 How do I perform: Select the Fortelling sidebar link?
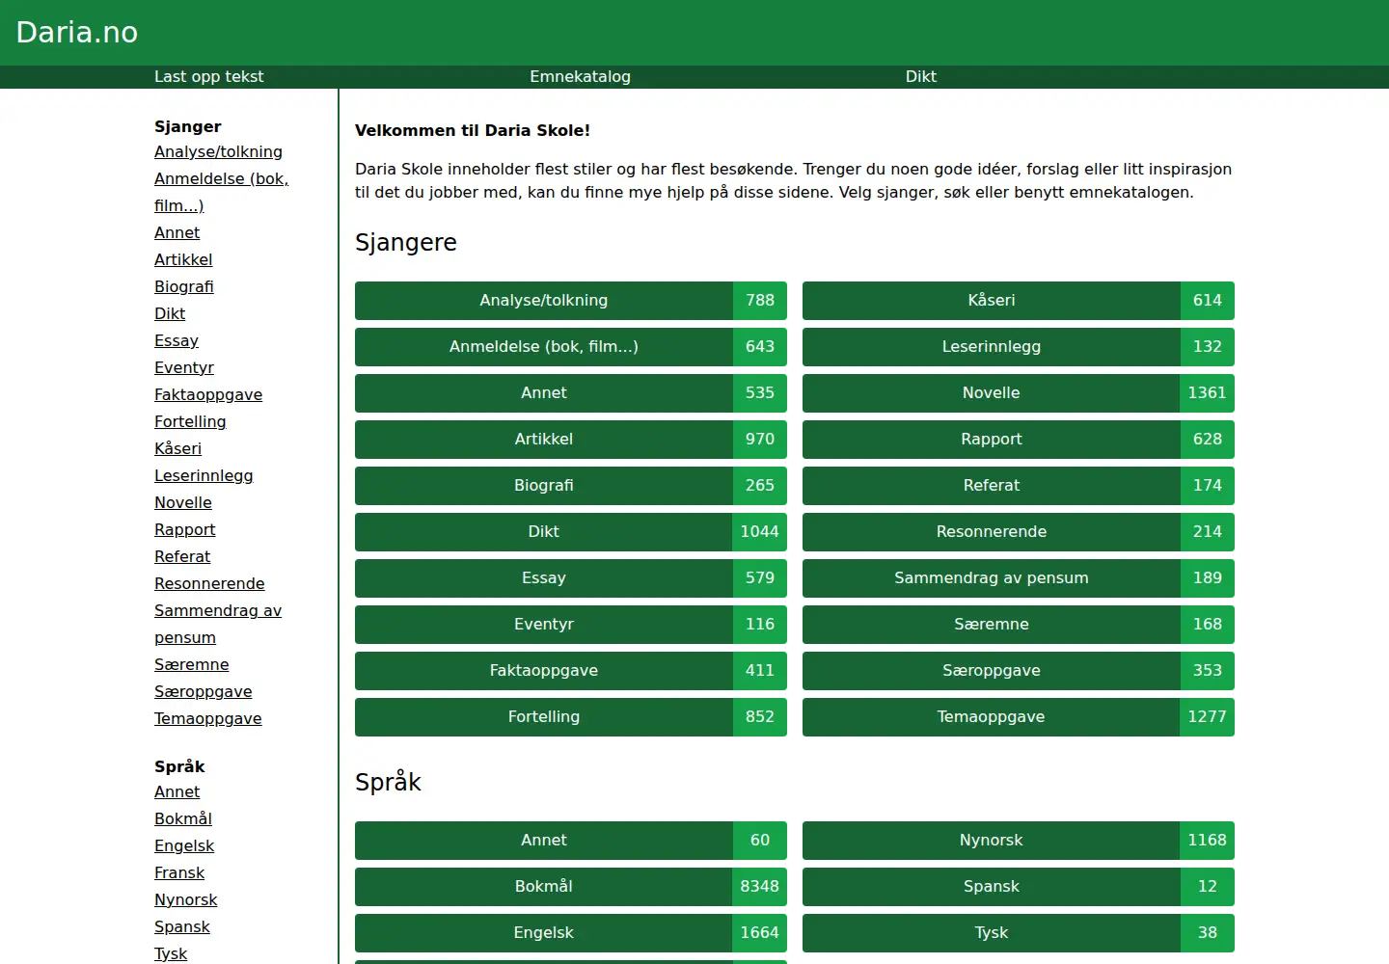190,422
